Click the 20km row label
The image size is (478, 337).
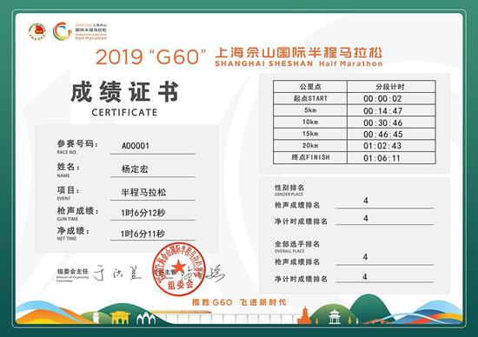(x=310, y=145)
